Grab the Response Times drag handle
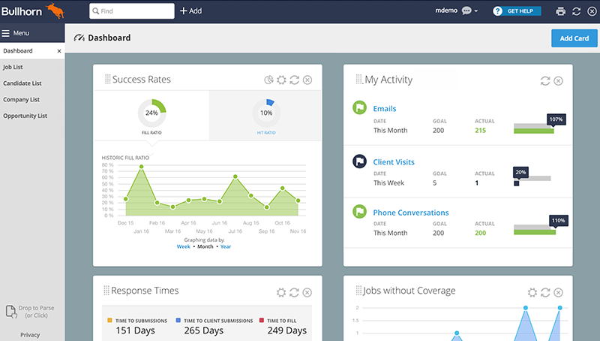Screen dimensions: 600x341 coord(106,291)
